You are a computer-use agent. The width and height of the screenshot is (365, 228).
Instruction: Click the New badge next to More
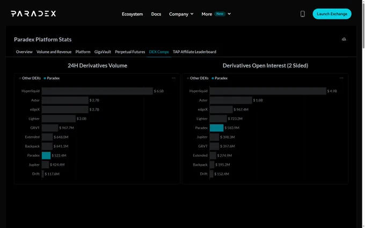pos(220,14)
